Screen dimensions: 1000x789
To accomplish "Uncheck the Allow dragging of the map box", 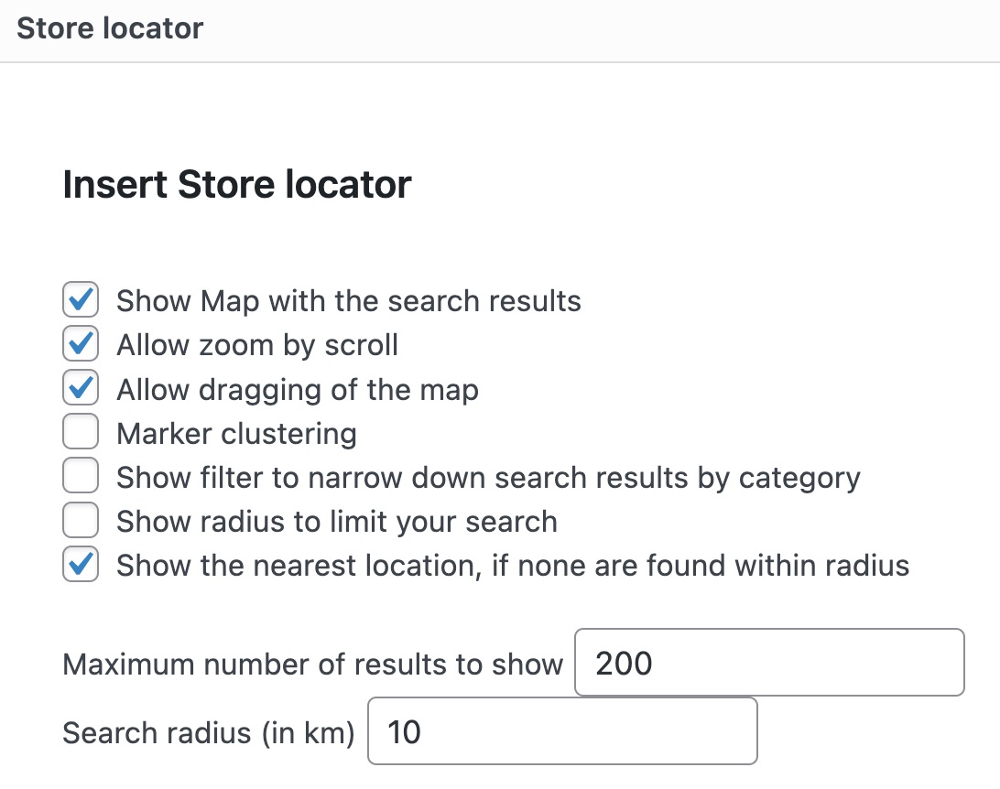I will [80, 389].
